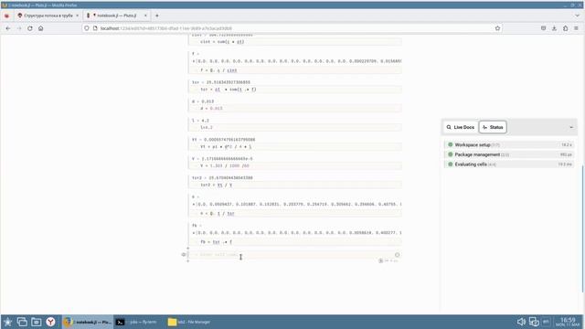Switch the keyboard layout tray indicator
Viewport: 585px width, 329px height.
(546, 322)
